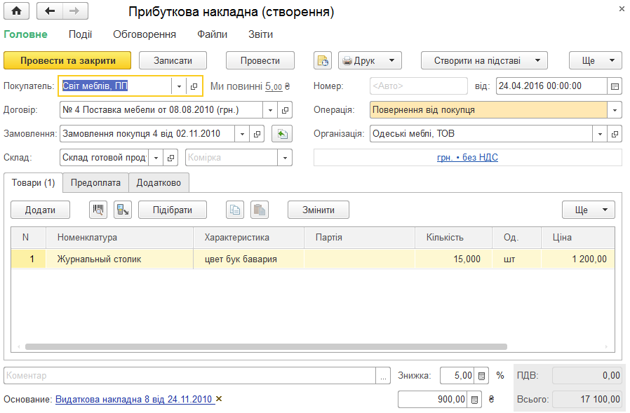Click the Знижка percent field 5,00
The width and height of the screenshot is (630, 413).
click(x=457, y=376)
